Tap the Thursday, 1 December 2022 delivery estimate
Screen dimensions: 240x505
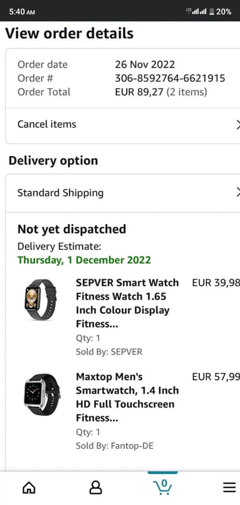click(84, 260)
